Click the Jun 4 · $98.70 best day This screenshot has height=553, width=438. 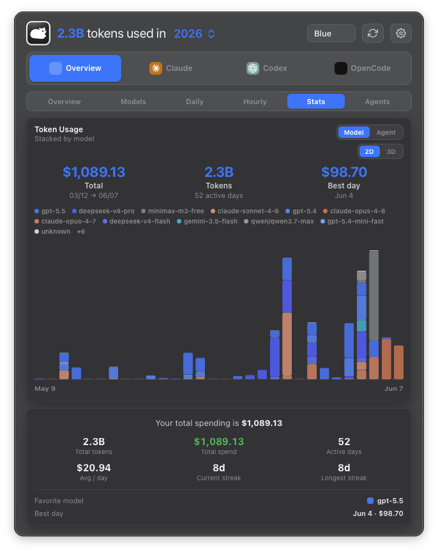click(378, 513)
